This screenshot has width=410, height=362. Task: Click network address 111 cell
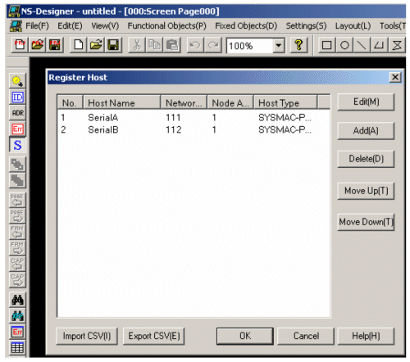coord(173,118)
